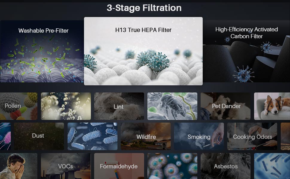Click the blue bacteria image tile
Screen dimensions: 290x179
tap(92, 136)
